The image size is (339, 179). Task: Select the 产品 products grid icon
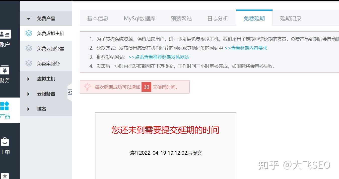coord(5,106)
